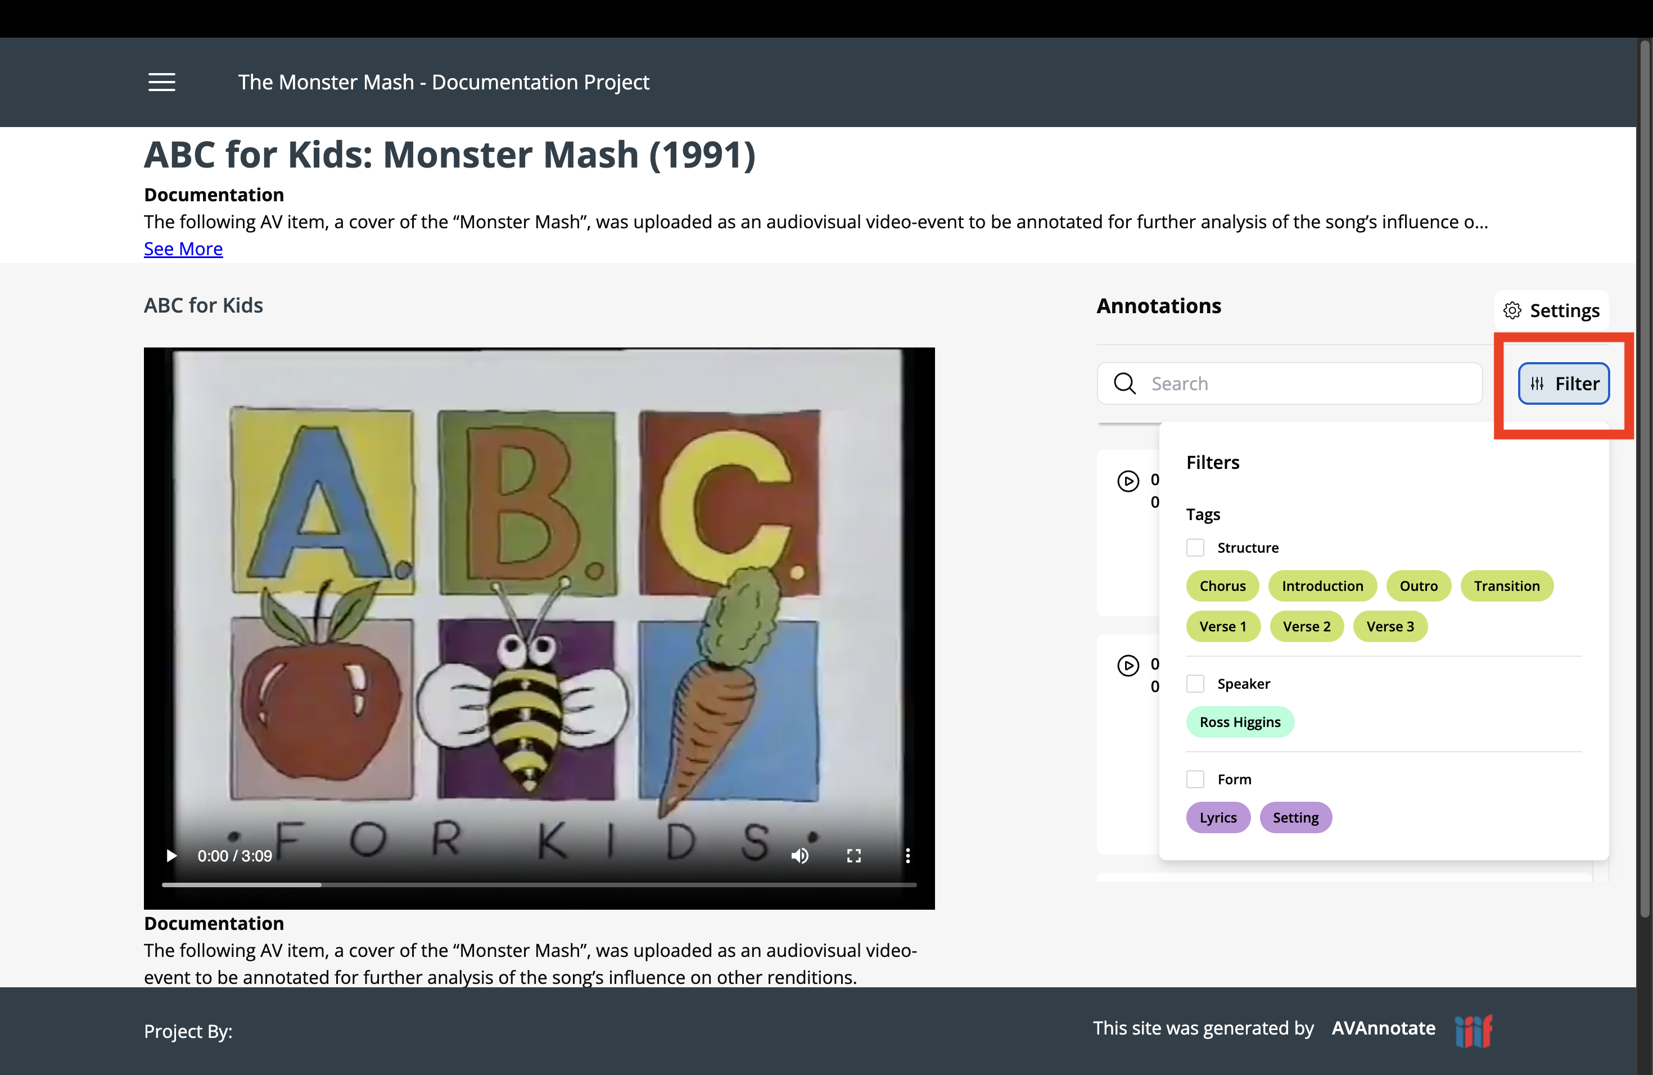Image resolution: width=1653 pixels, height=1075 pixels.
Task: Open the video more options menu
Action: click(x=907, y=856)
